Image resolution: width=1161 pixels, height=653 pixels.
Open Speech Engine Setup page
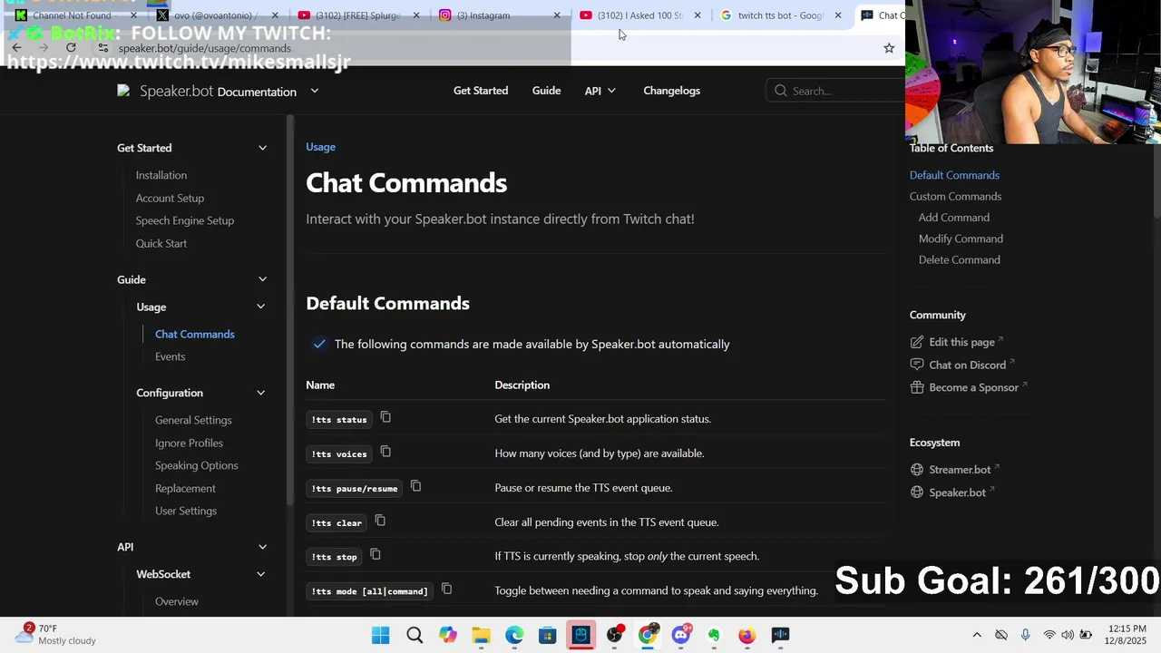(185, 220)
